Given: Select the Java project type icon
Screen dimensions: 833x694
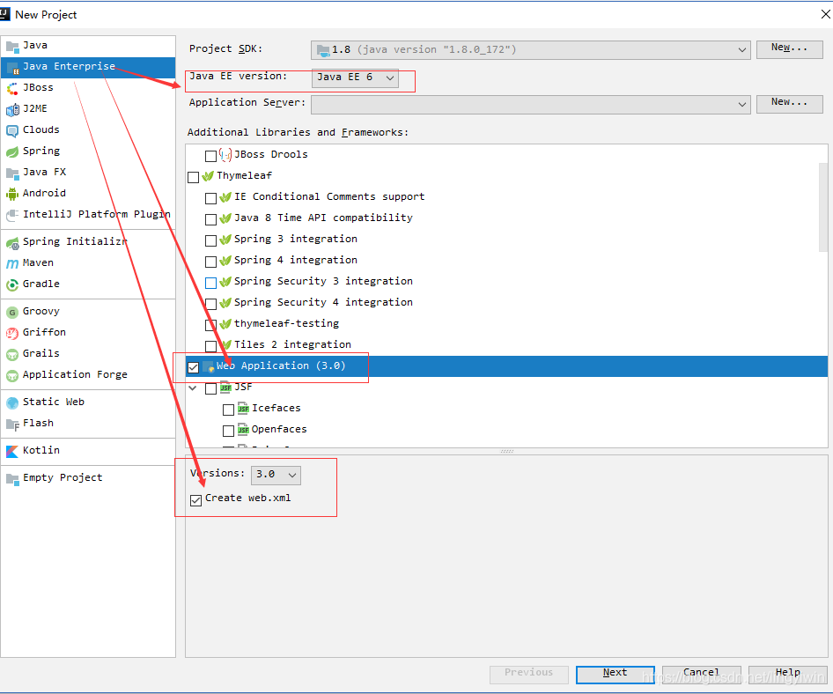Looking at the screenshot, I should [12, 46].
